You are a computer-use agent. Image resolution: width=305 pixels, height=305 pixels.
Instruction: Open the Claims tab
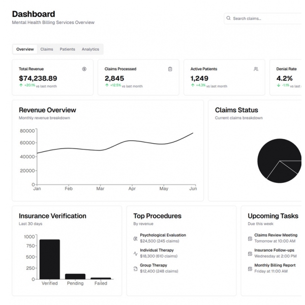pos(47,49)
